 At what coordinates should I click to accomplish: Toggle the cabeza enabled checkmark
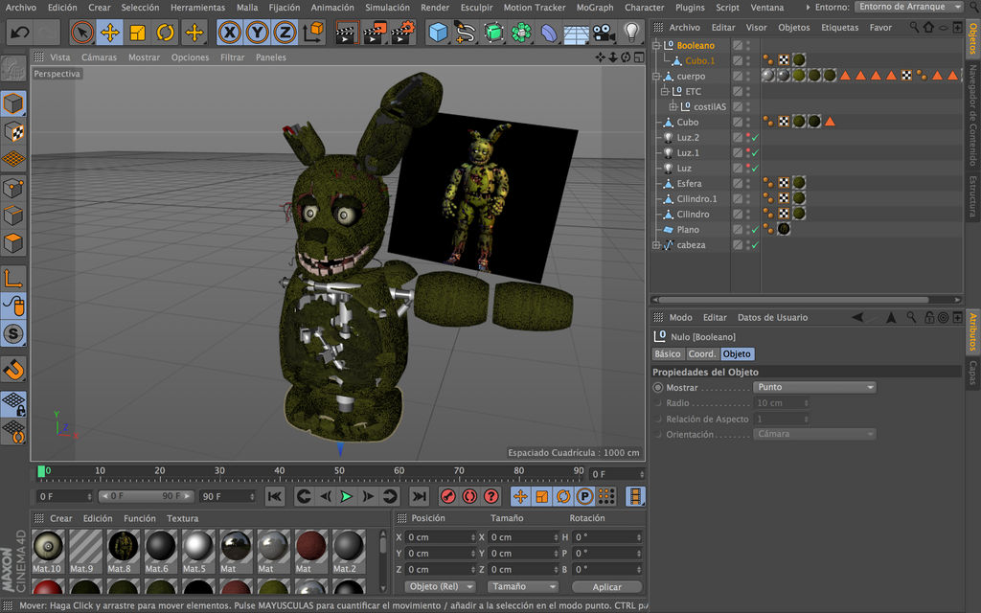pos(755,245)
